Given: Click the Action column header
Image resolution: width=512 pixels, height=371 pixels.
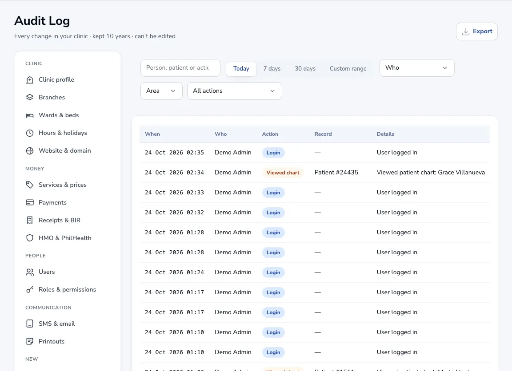Looking at the screenshot, I should [x=270, y=134].
